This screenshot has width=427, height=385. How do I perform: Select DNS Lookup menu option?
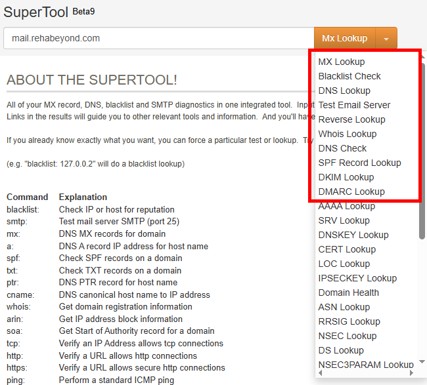(x=344, y=91)
